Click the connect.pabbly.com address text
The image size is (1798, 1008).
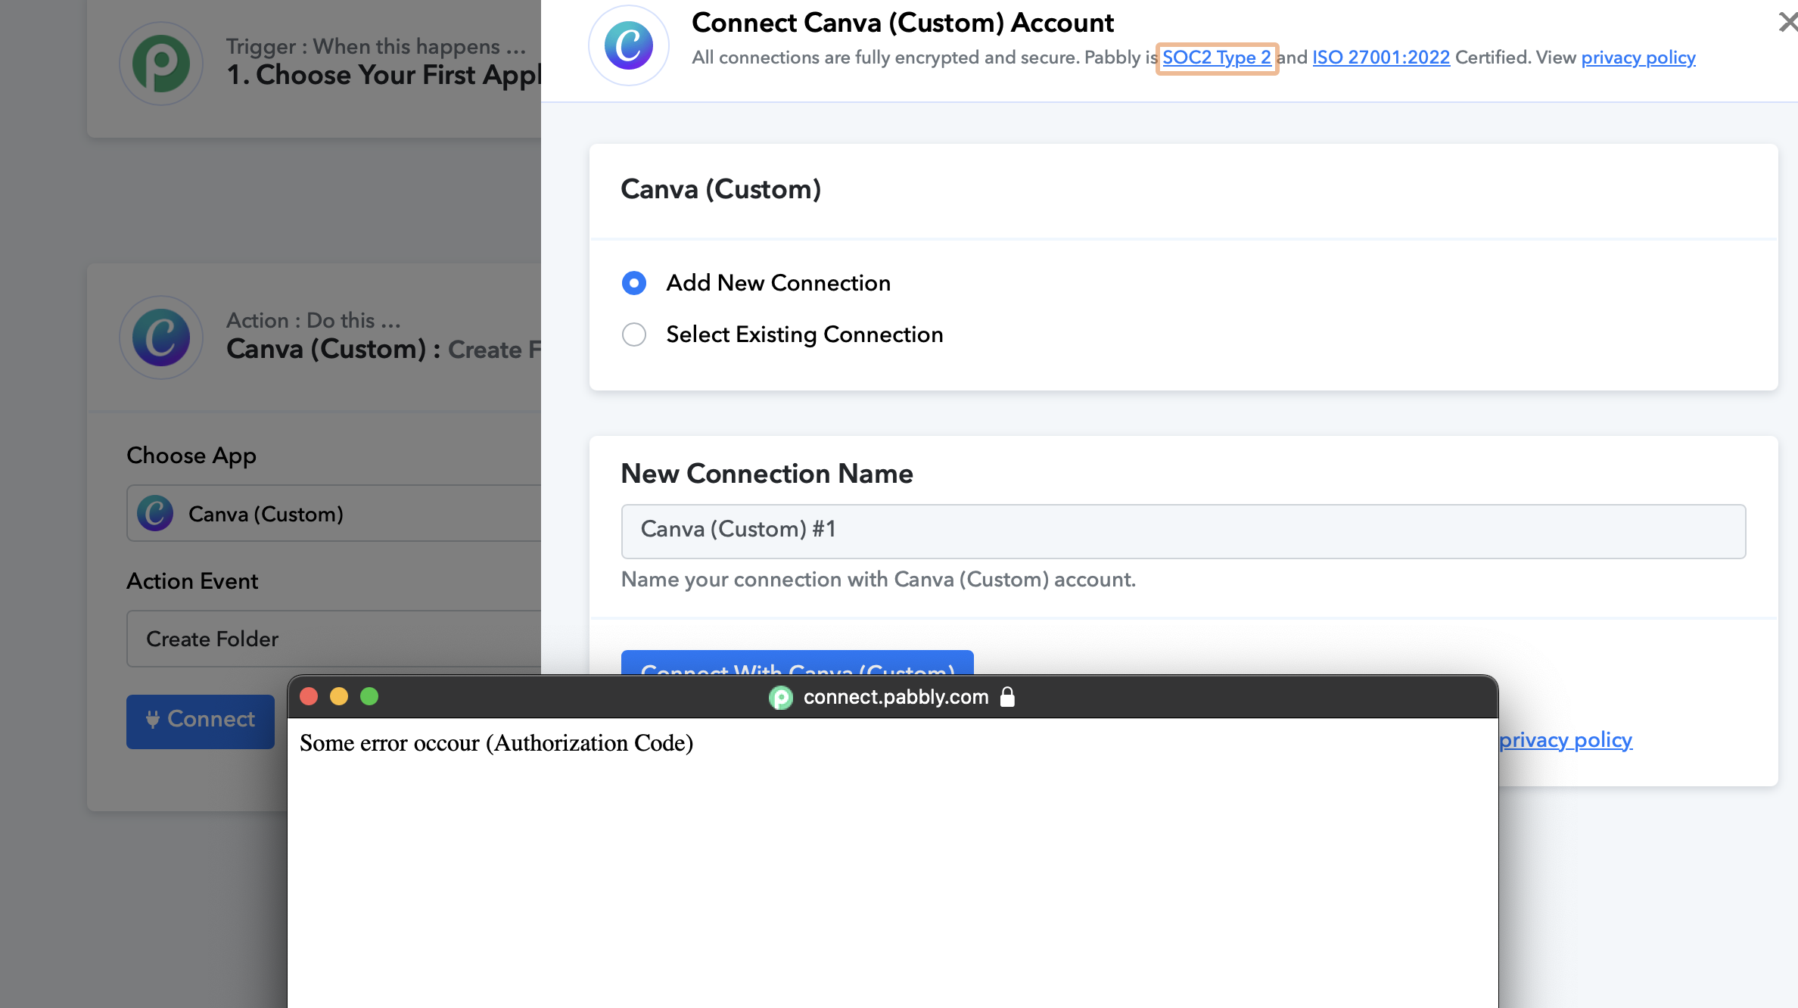[896, 697]
